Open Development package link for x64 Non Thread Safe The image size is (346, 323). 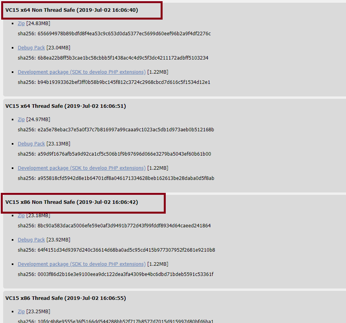[x=82, y=72]
